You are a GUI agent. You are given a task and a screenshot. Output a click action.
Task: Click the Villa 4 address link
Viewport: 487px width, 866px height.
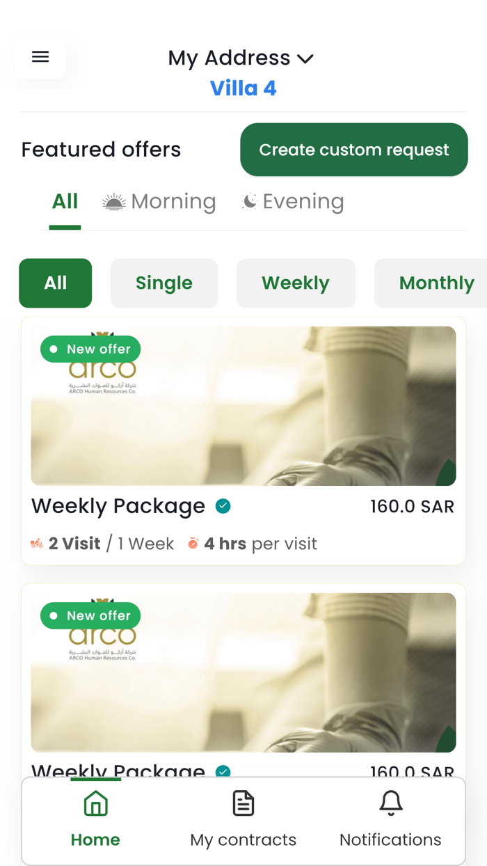point(243,88)
